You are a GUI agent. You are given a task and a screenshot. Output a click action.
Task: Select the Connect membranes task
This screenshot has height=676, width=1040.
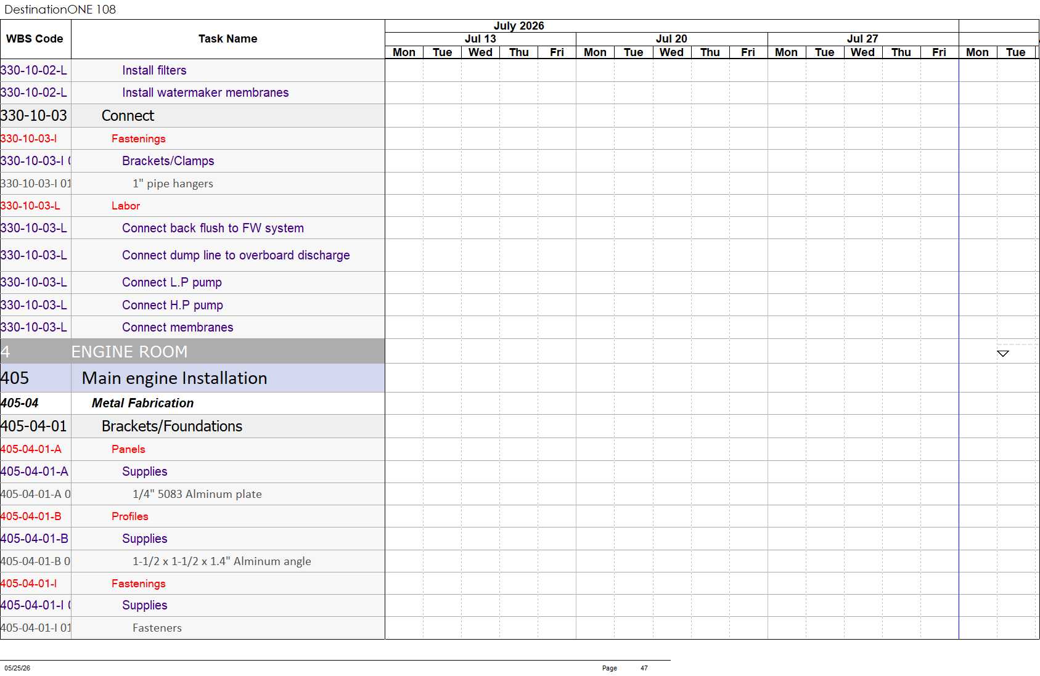click(x=178, y=327)
